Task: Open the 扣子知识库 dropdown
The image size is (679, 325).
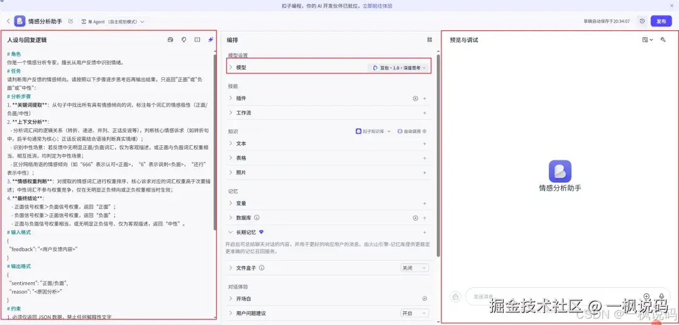Action: pyautogui.click(x=373, y=131)
